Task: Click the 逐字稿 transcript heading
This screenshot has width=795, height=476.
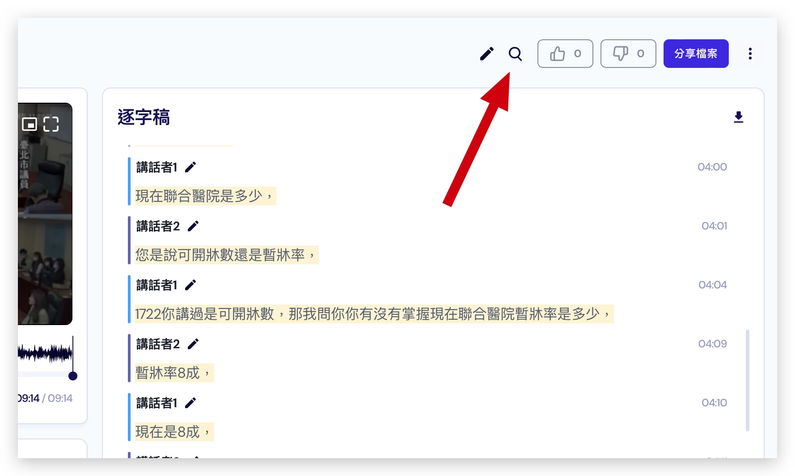Action: pyautogui.click(x=144, y=117)
